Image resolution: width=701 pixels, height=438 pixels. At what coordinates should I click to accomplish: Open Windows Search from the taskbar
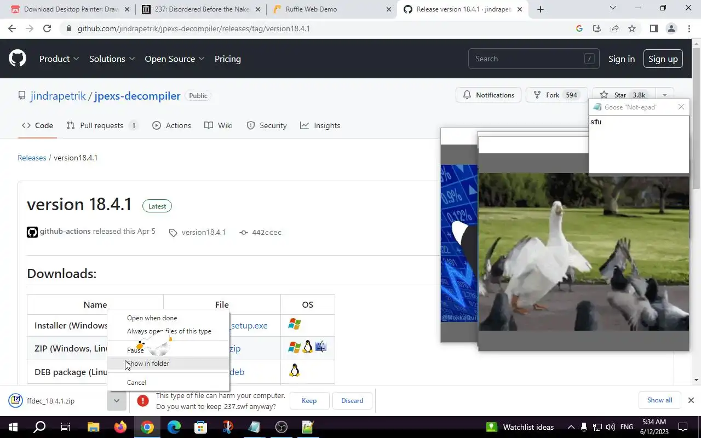point(39,427)
